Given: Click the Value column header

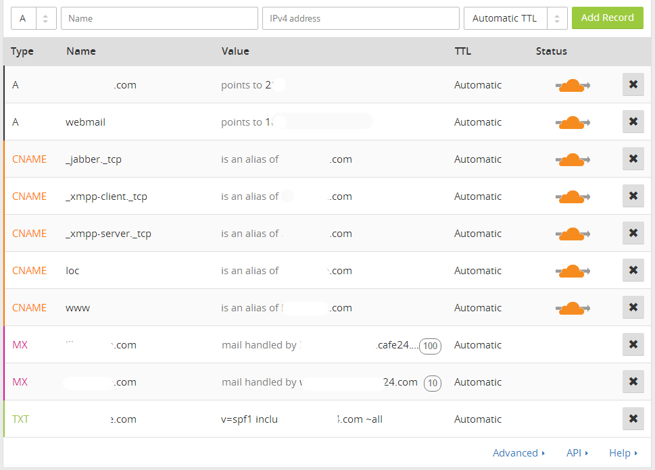Looking at the screenshot, I should (235, 51).
